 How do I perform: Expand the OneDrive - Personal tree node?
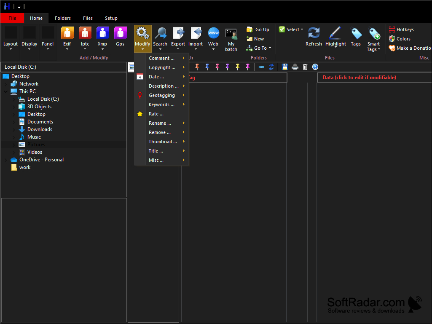point(6,160)
